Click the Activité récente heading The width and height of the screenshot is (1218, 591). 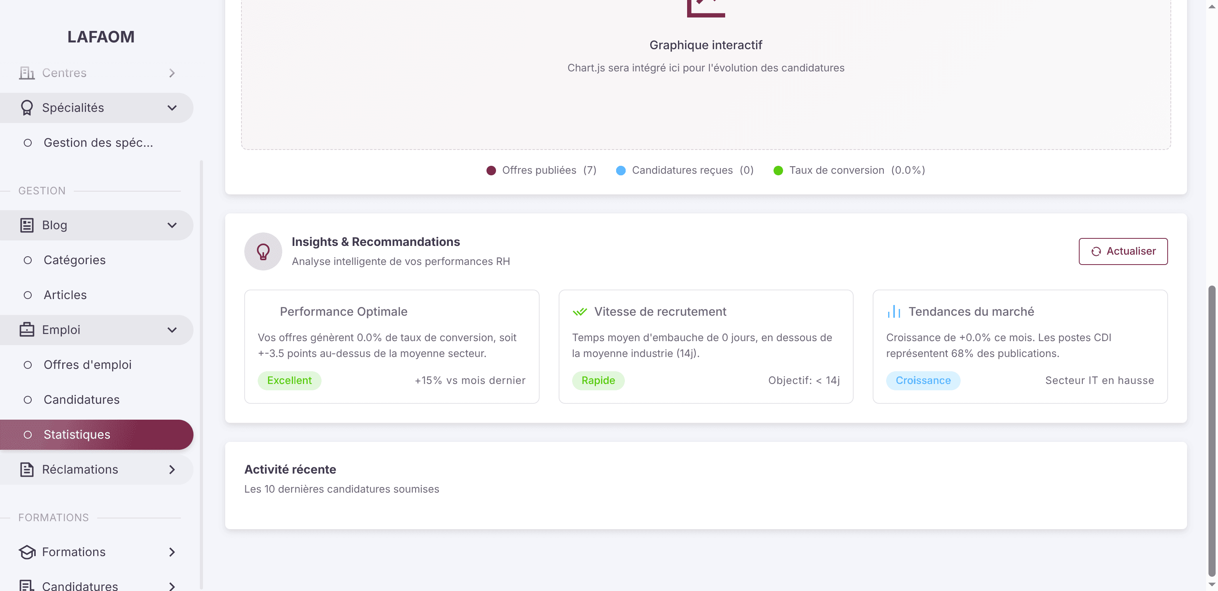[x=290, y=469]
